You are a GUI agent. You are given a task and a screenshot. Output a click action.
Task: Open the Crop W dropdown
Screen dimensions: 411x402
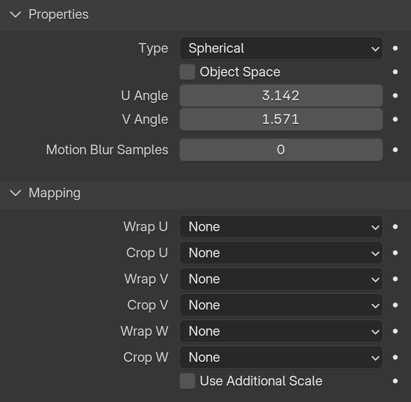point(281,357)
